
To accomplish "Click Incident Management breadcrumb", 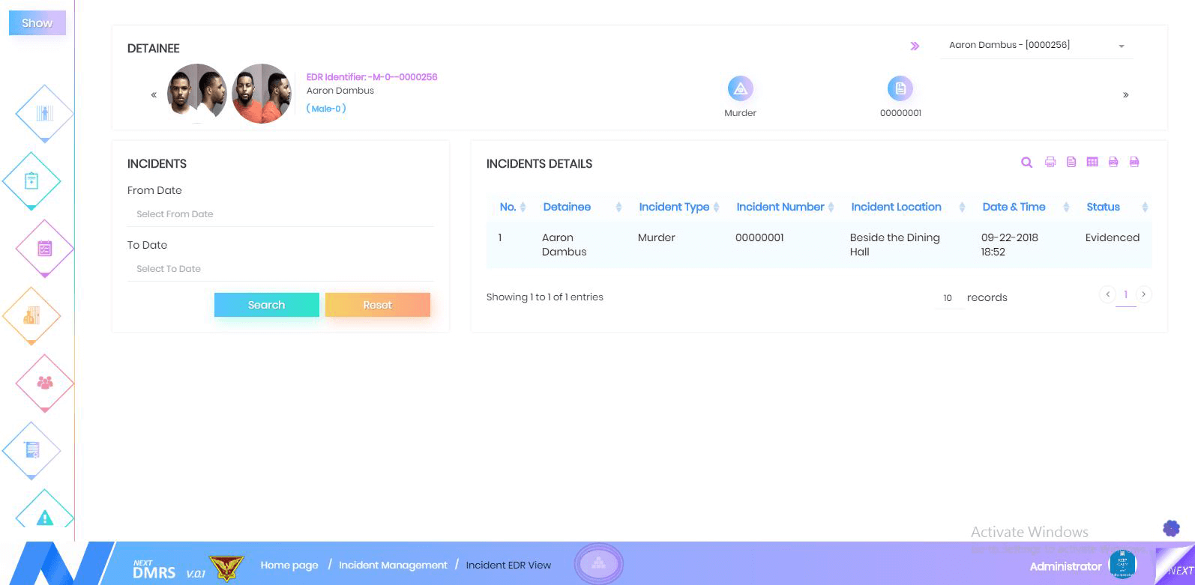I will 393,565.
